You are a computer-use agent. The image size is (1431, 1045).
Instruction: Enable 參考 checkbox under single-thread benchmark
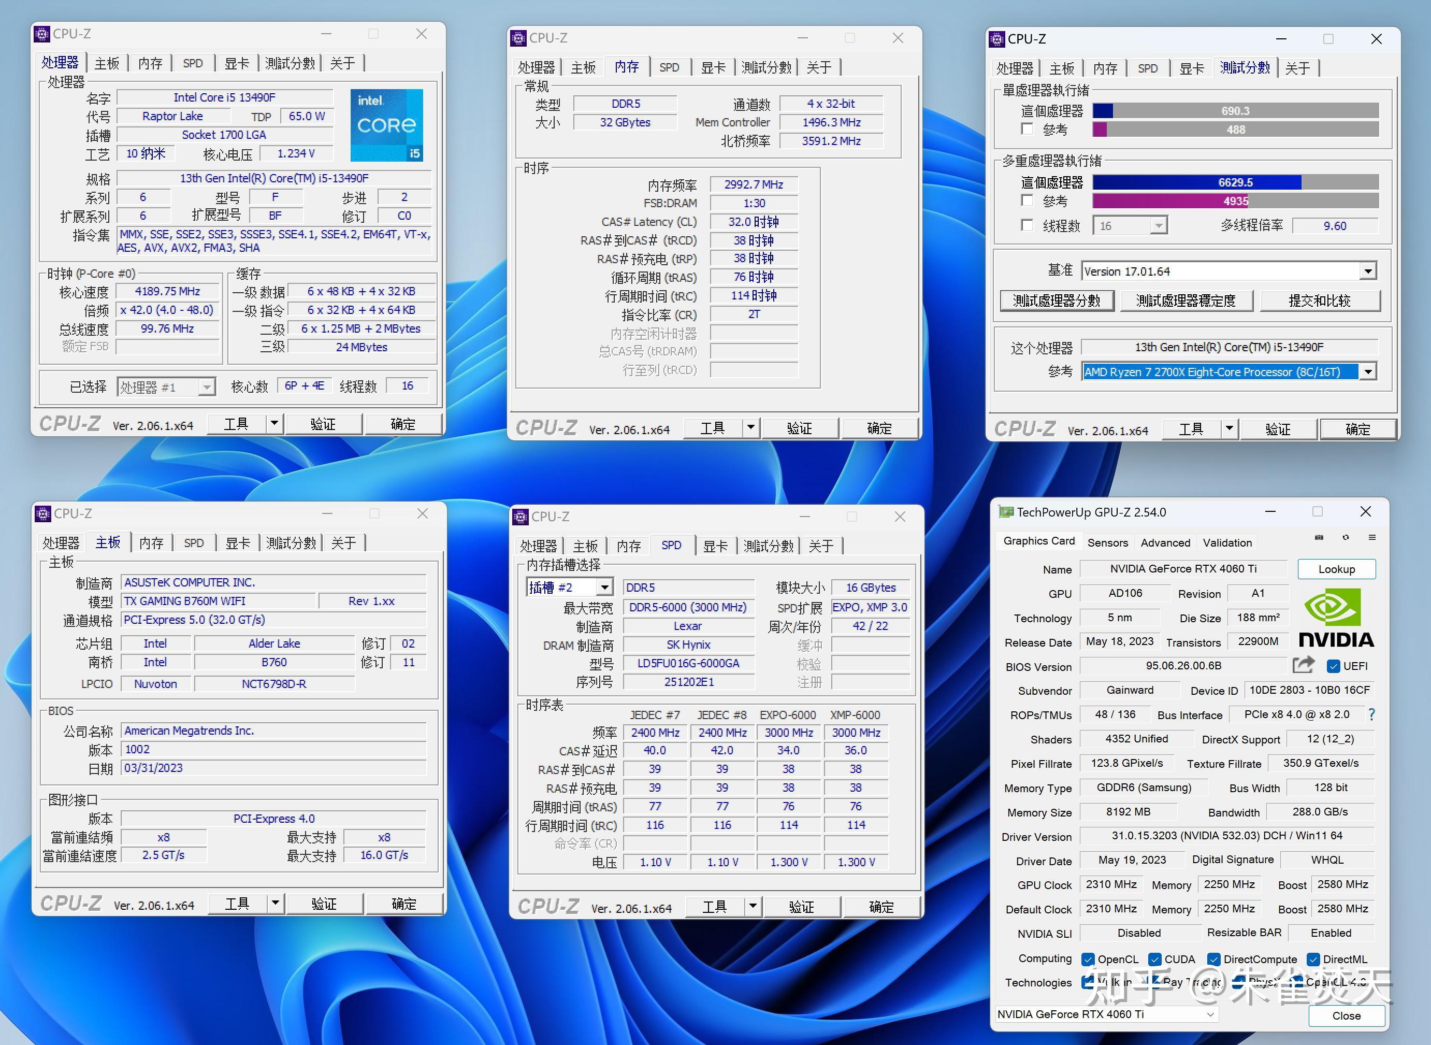(x=1028, y=129)
